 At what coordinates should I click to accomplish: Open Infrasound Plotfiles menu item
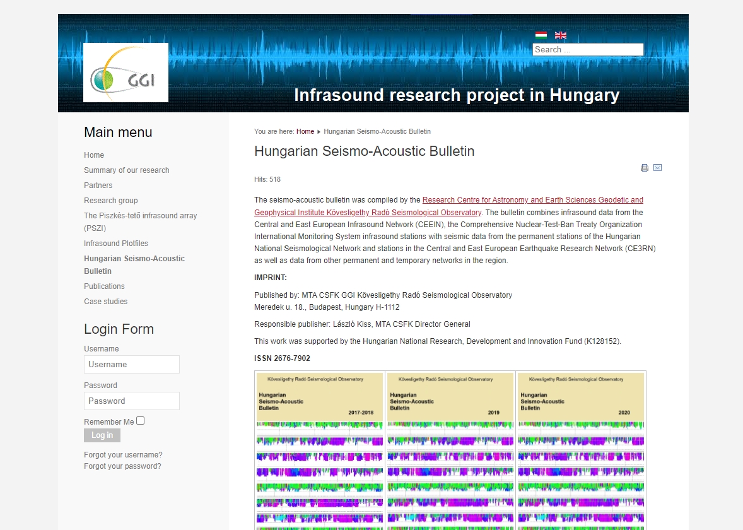point(116,243)
